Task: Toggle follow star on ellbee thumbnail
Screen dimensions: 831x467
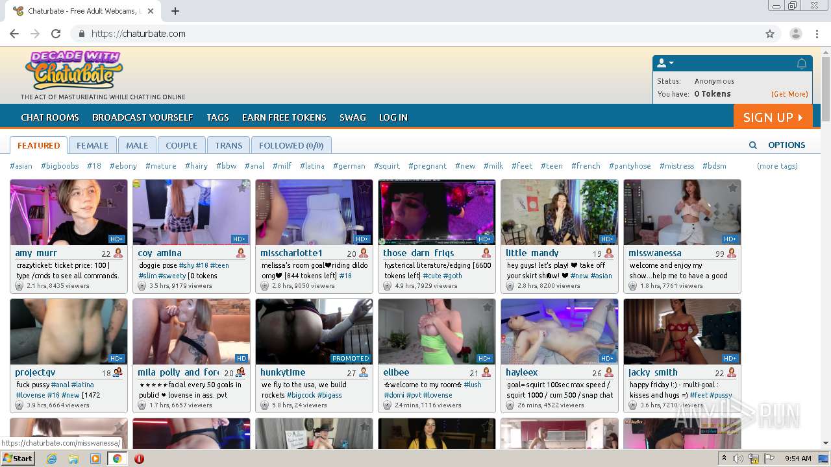Action: 487,307
